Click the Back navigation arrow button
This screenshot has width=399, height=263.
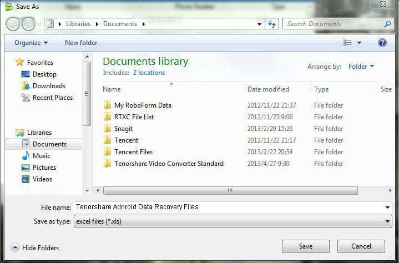[x=13, y=24]
